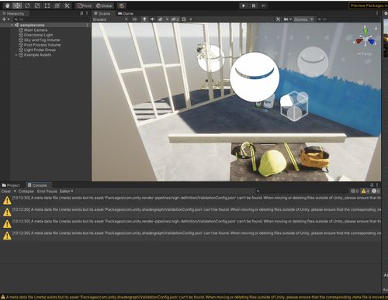
Task: Toggle Console errors filter
Action: [x=376, y=191]
